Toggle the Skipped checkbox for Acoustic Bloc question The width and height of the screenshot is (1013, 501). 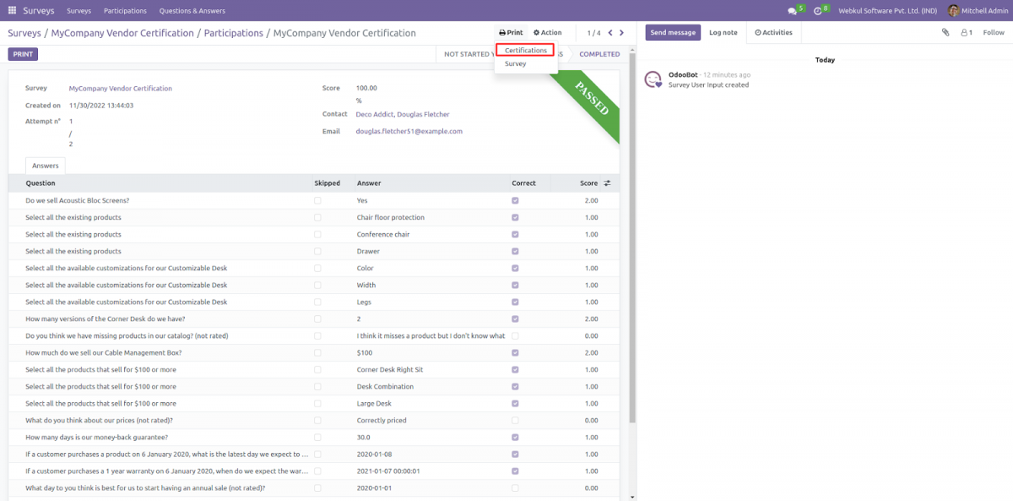317,200
